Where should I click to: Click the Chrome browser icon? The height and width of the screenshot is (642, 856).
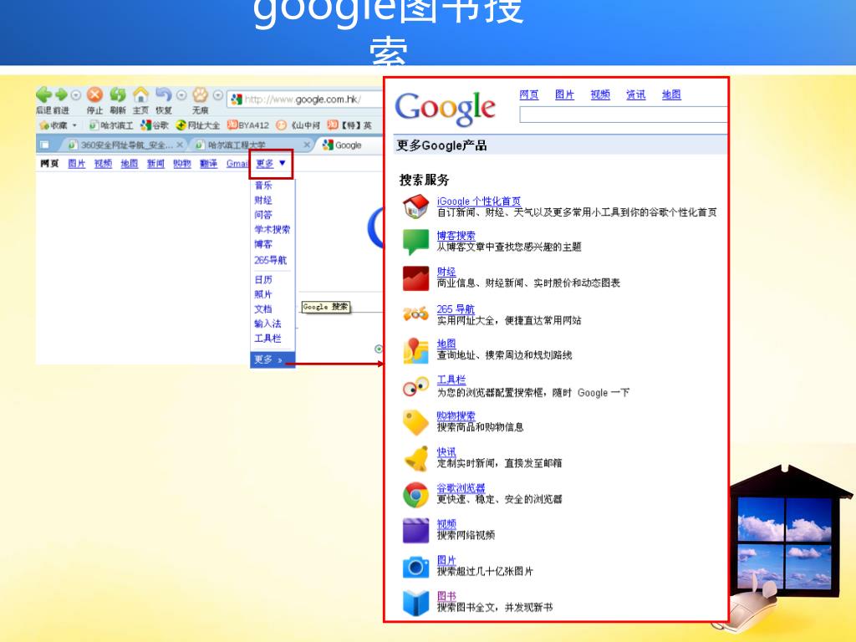[x=416, y=495]
